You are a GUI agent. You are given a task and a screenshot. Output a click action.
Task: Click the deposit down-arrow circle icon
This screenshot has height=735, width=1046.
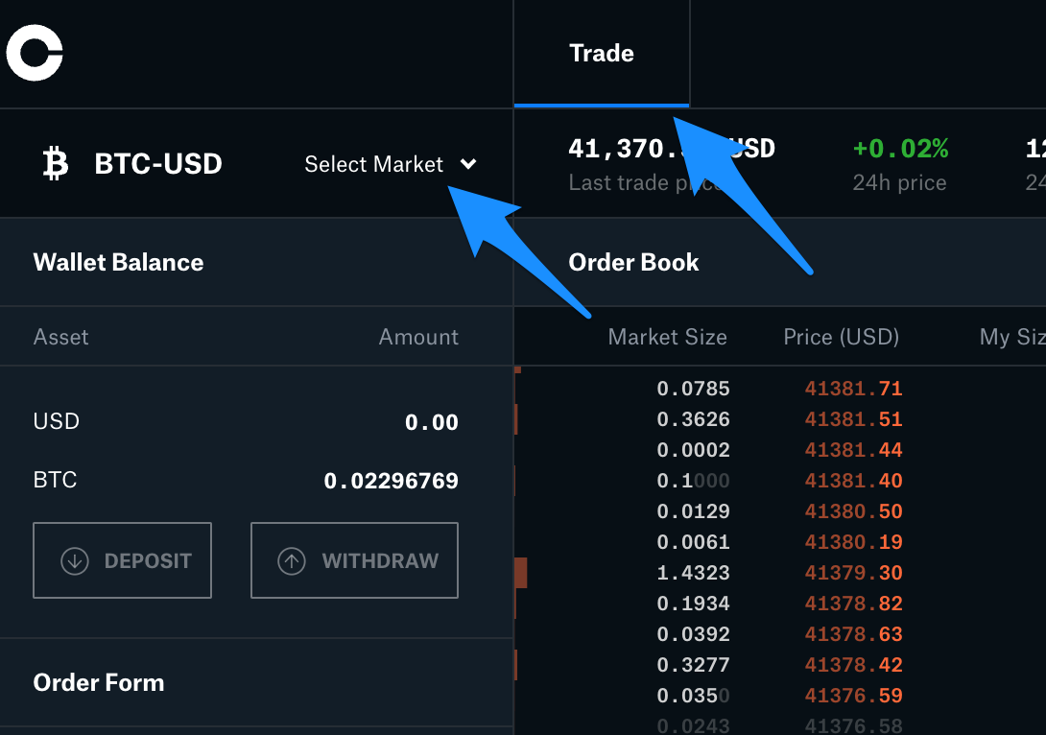(75, 561)
